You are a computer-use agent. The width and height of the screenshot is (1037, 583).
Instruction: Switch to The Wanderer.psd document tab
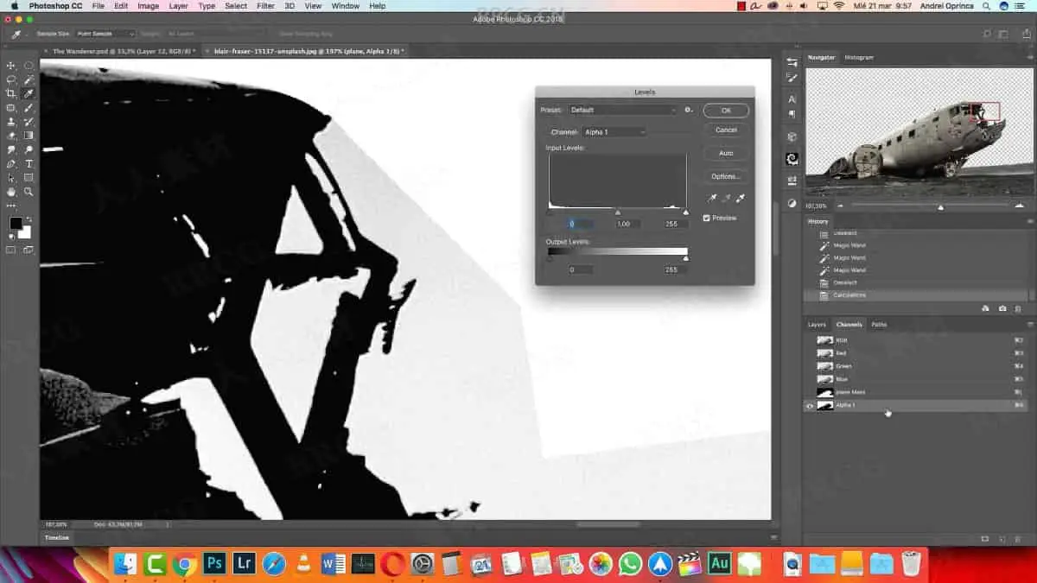[x=124, y=51]
